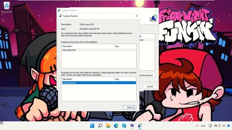Click Cancel in the background System Restore window
The width and height of the screenshot is (232, 130).
[x=150, y=86]
